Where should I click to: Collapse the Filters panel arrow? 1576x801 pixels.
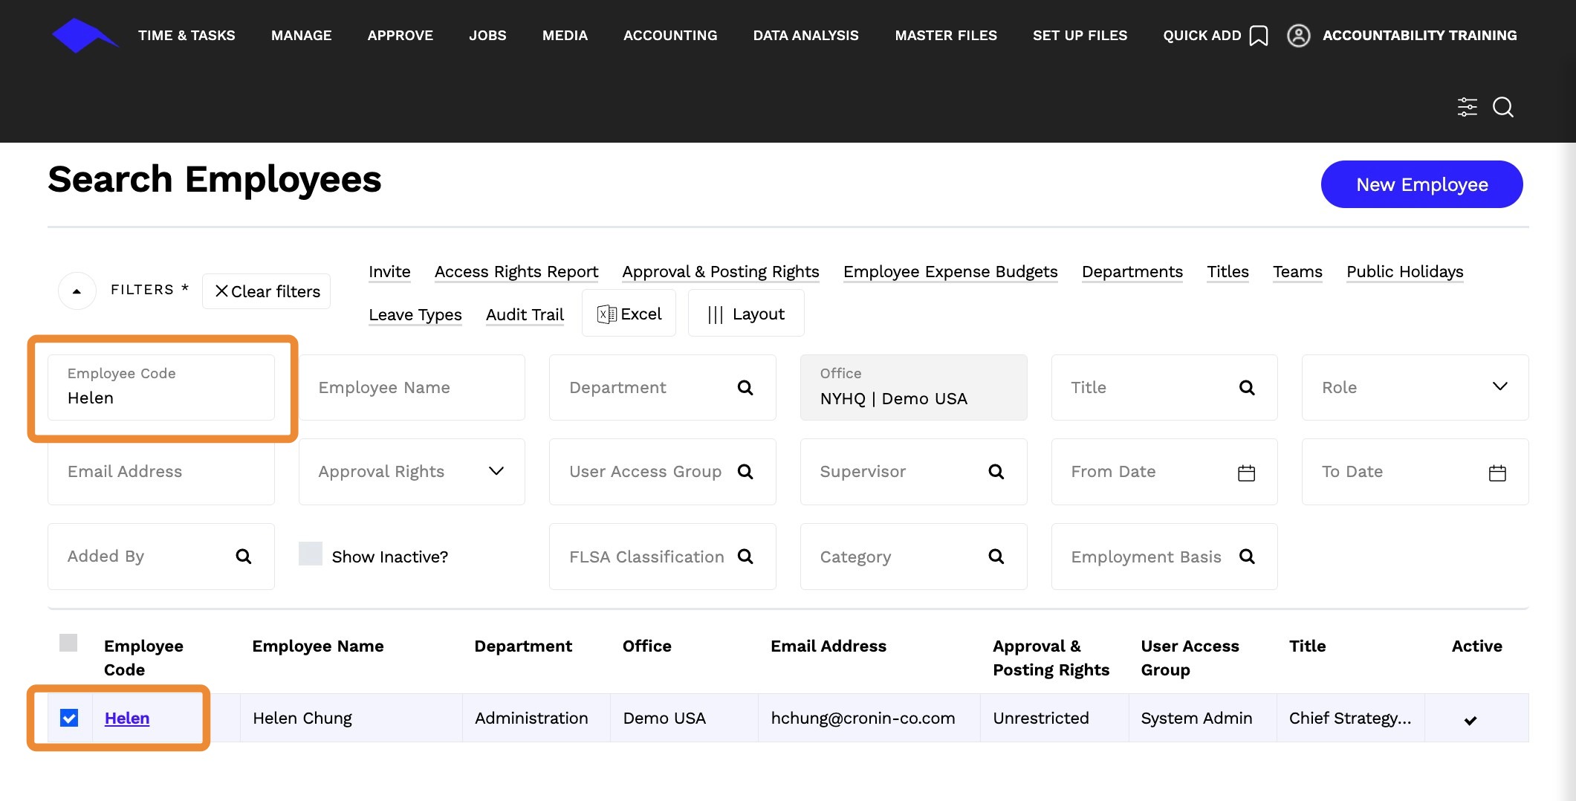[77, 291]
